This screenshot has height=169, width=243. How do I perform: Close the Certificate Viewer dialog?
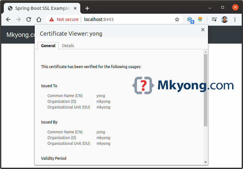point(203,30)
